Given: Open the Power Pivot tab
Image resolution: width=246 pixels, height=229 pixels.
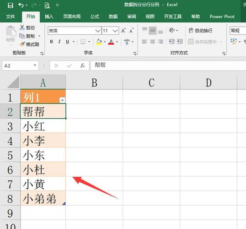Looking at the screenshot, I should [222, 16].
